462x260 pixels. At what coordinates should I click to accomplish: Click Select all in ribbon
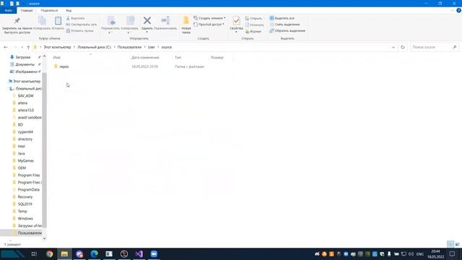pyautogui.click(x=282, y=18)
